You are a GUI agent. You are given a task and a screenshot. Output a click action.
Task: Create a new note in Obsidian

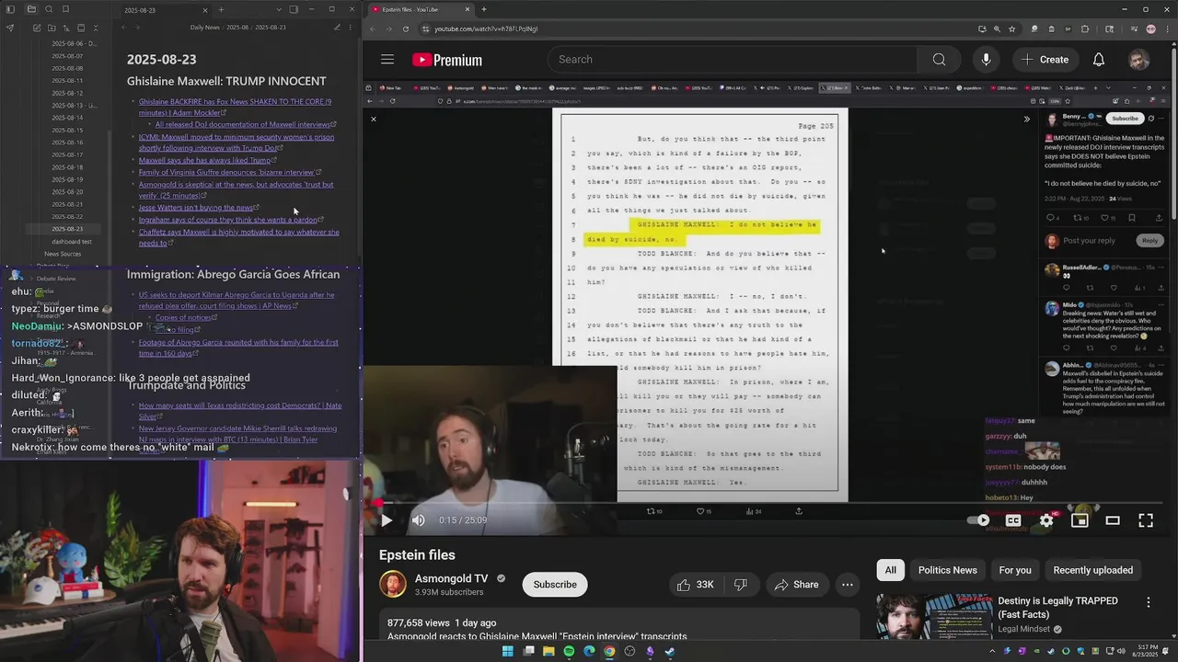coord(37,29)
